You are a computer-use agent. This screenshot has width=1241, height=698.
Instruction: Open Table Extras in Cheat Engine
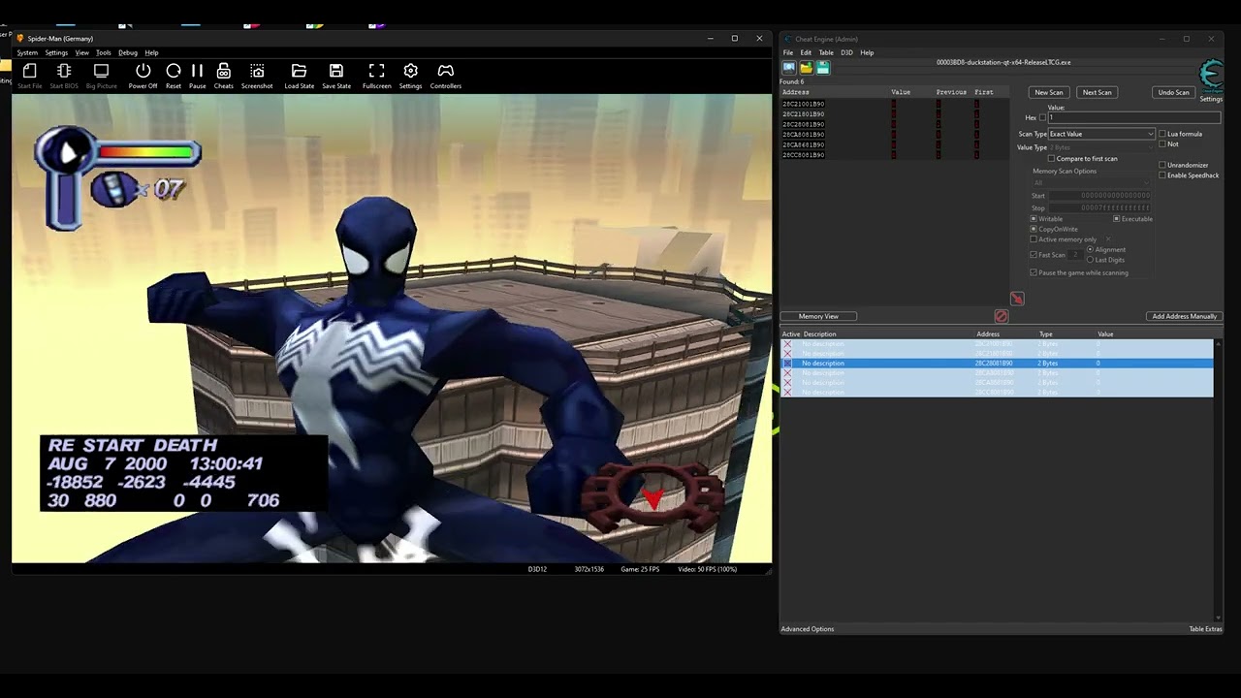pyautogui.click(x=1205, y=629)
